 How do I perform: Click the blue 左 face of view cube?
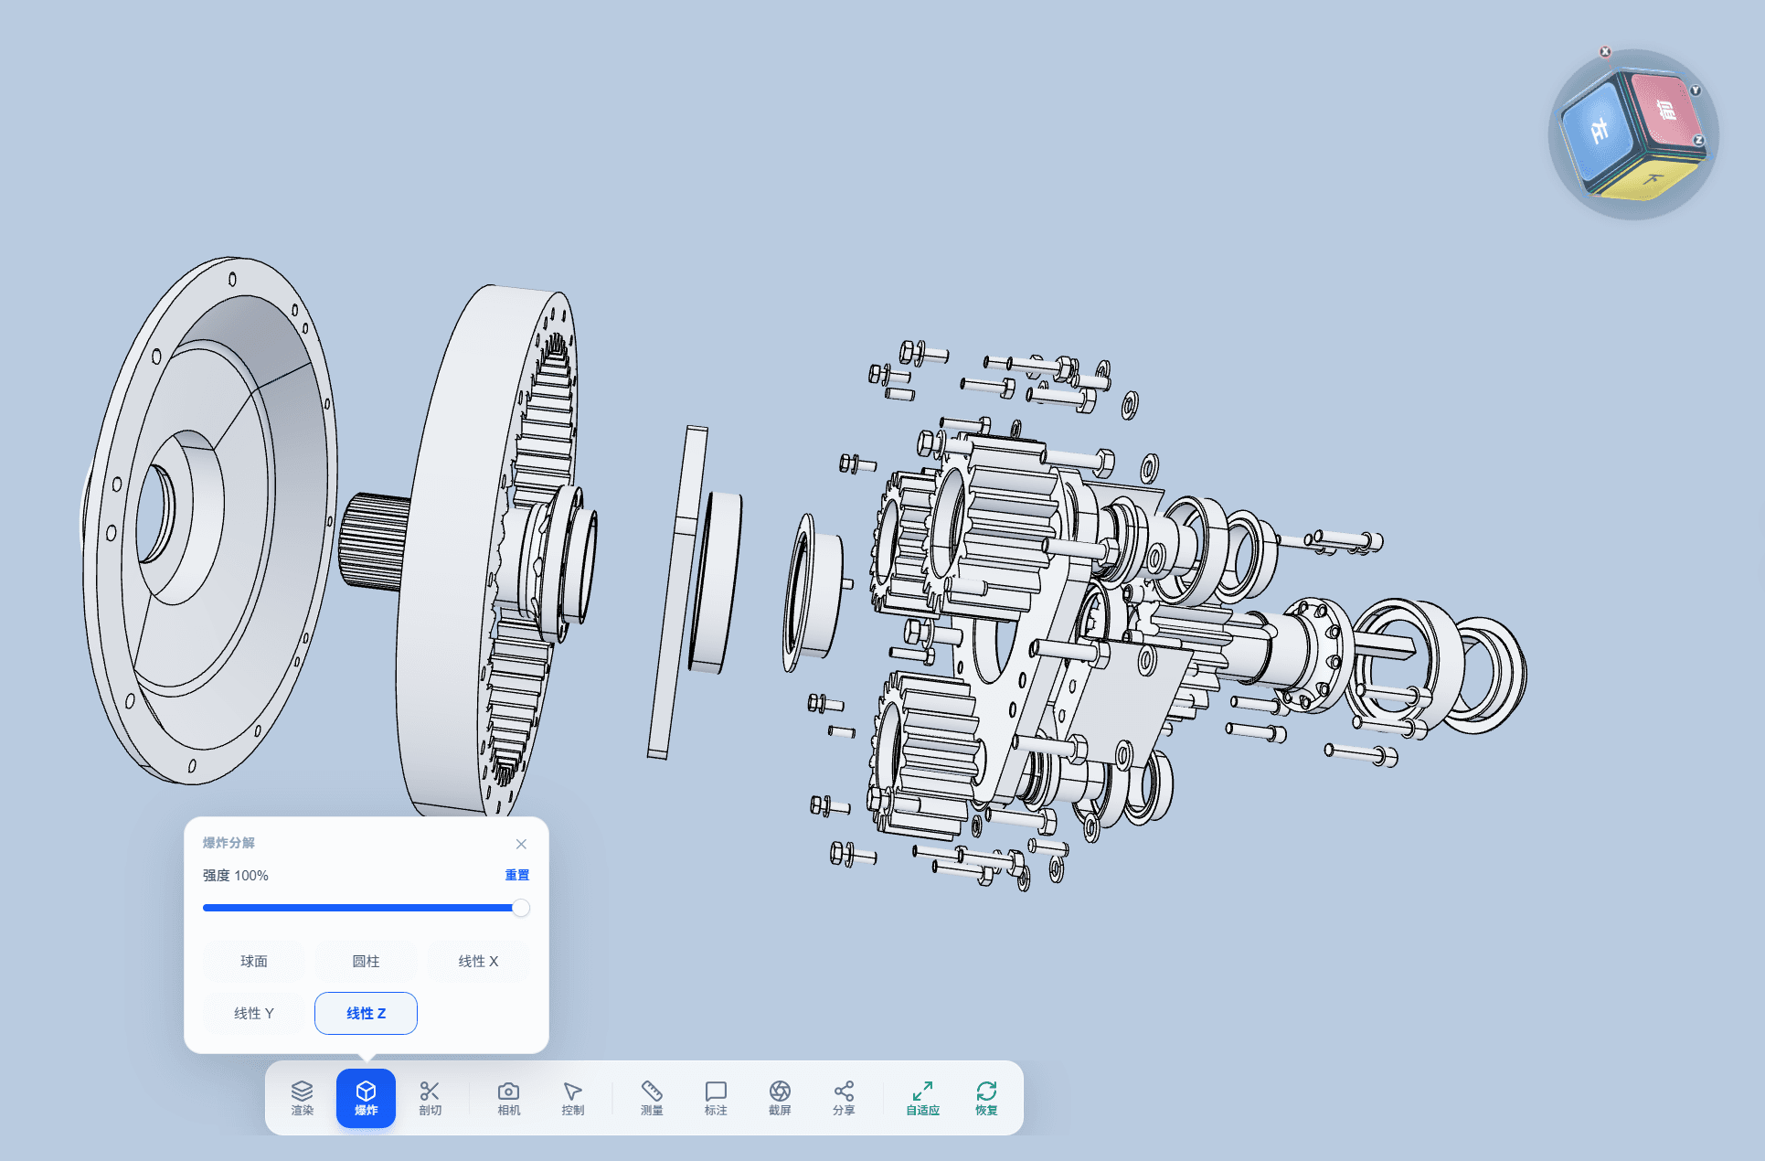(1598, 130)
